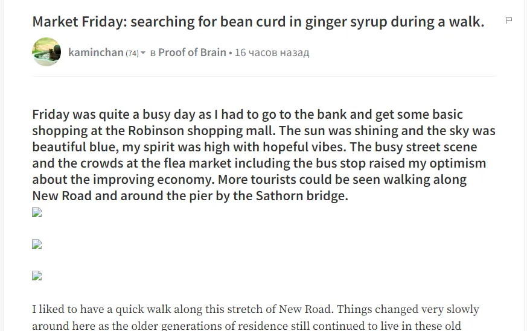527x331 pixels.
Task: Click the words 'ginger syrup' in the title
Action: (346, 22)
